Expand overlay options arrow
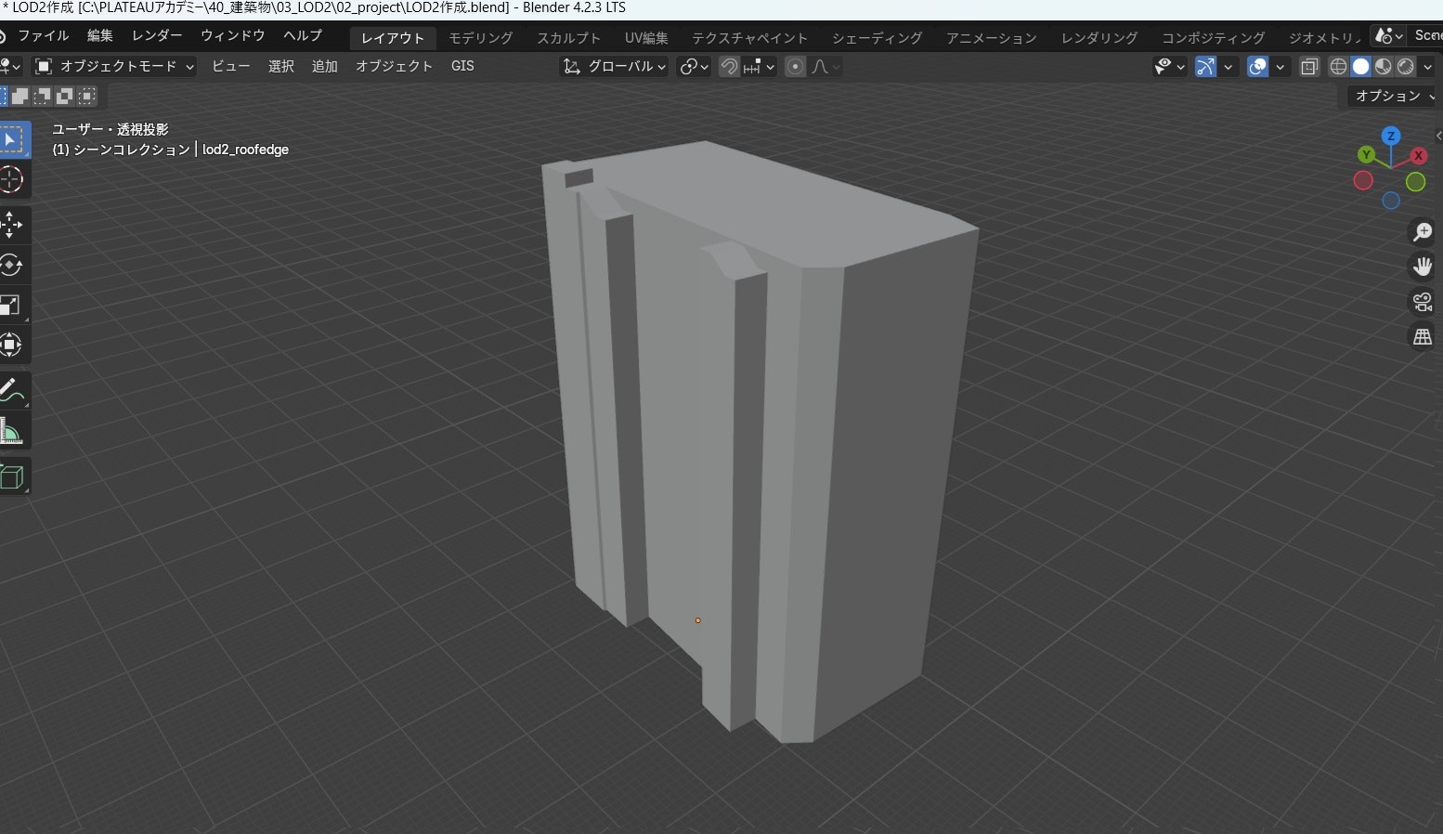Screen dimensions: 1443x834 1280,66
